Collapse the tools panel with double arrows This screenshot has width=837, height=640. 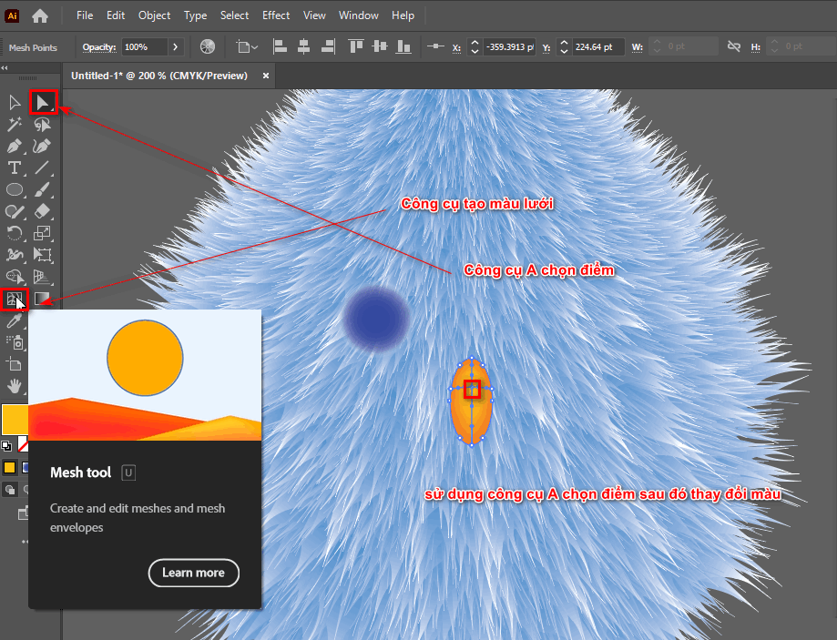pos(5,67)
